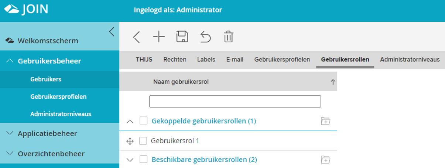The image size is (445, 168).
Task: Switch to the Gebruikersprofielen tab
Action: [282, 59]
